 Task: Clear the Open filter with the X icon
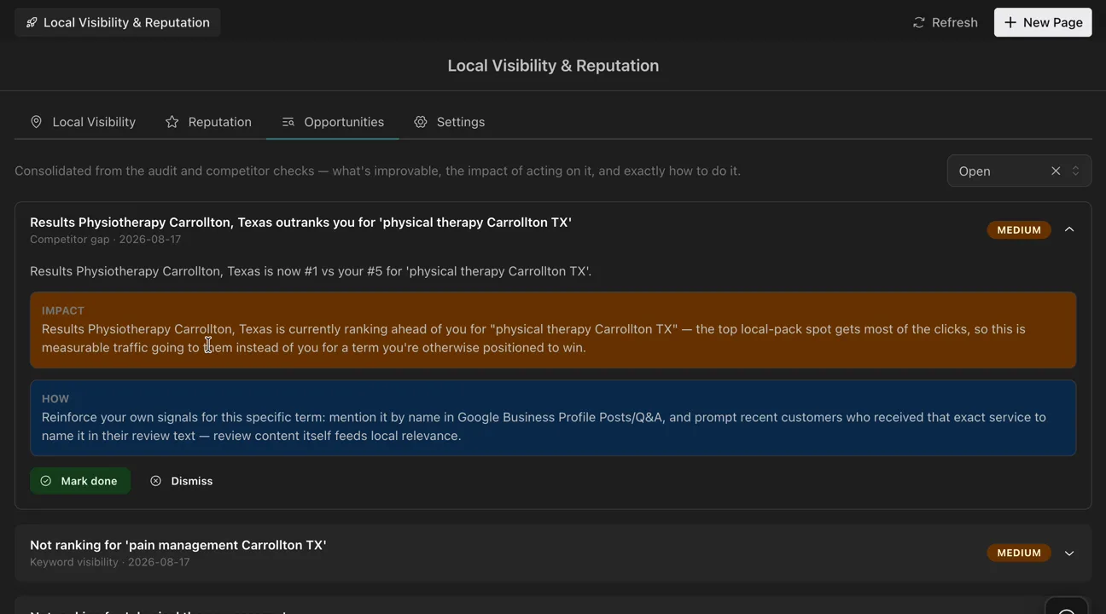pos(1056,171)
